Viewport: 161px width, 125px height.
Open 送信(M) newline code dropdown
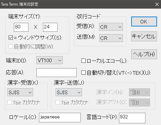point(111,38)
